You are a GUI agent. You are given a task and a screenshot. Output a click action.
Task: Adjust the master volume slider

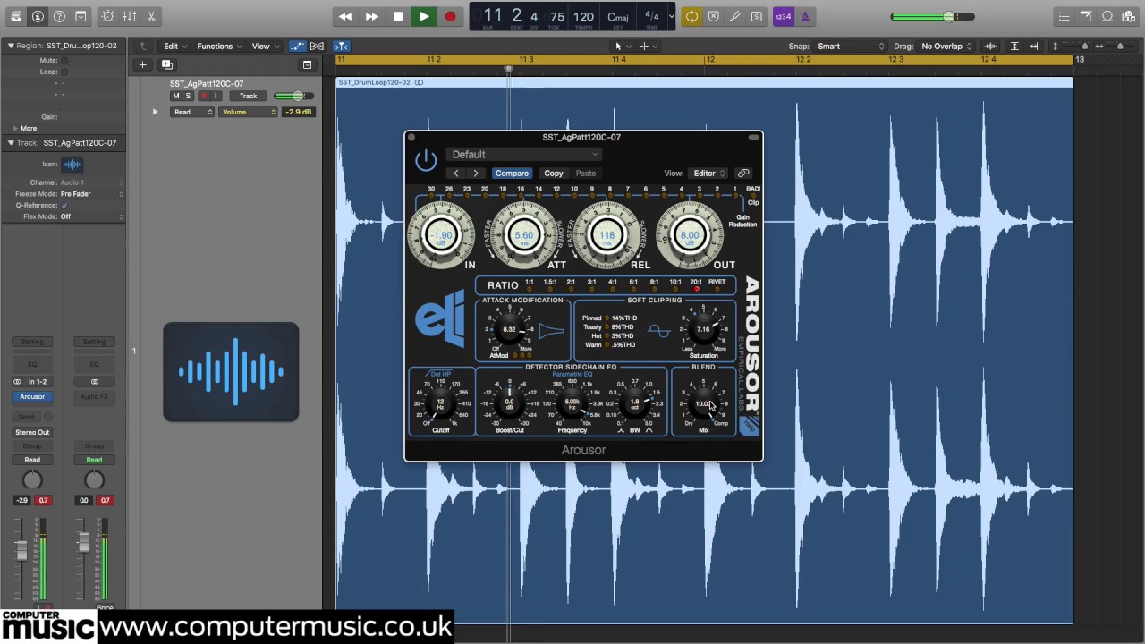pyautogui.click(x=934, y=16)
